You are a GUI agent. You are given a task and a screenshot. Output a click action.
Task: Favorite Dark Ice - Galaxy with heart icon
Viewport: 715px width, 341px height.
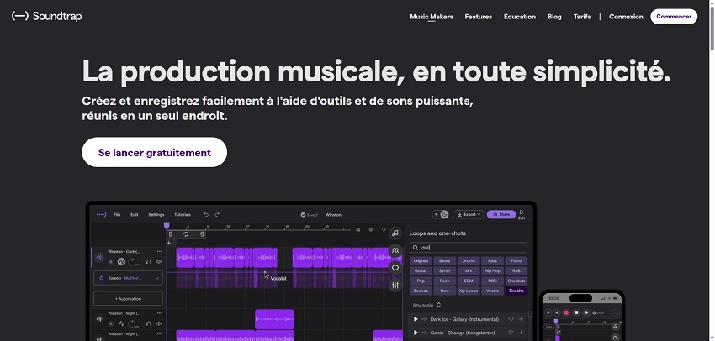(511, 319)
